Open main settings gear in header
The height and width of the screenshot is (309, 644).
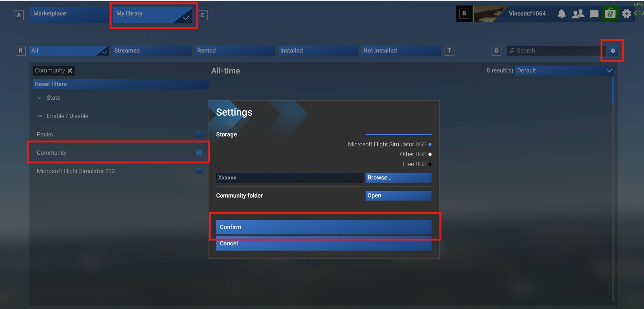click(626, 14)
